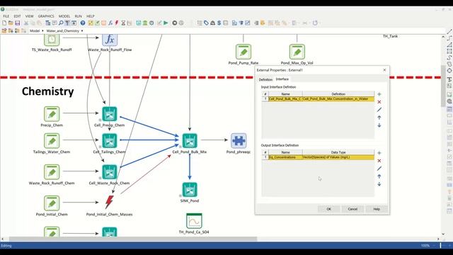Open the EDIT menu
Screen dimensions: 453x255
point(17,16)
